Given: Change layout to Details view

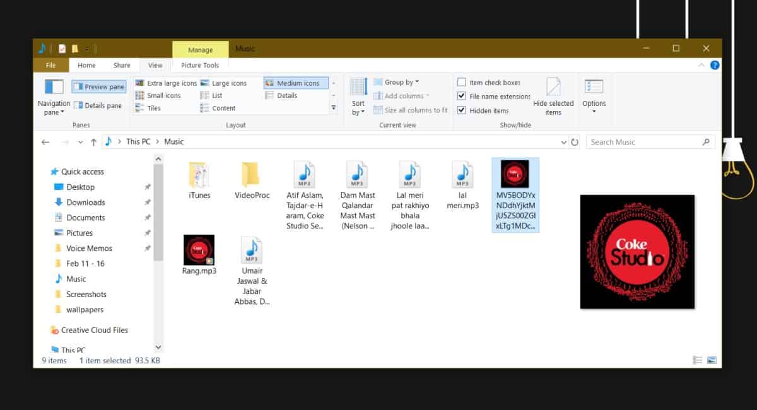Looking at the screenshot, I should point(281,95).
